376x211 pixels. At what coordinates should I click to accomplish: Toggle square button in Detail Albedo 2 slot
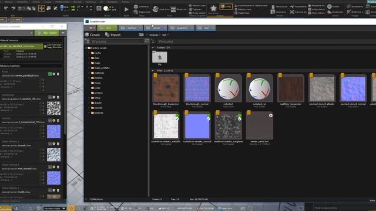click(50, 190)
